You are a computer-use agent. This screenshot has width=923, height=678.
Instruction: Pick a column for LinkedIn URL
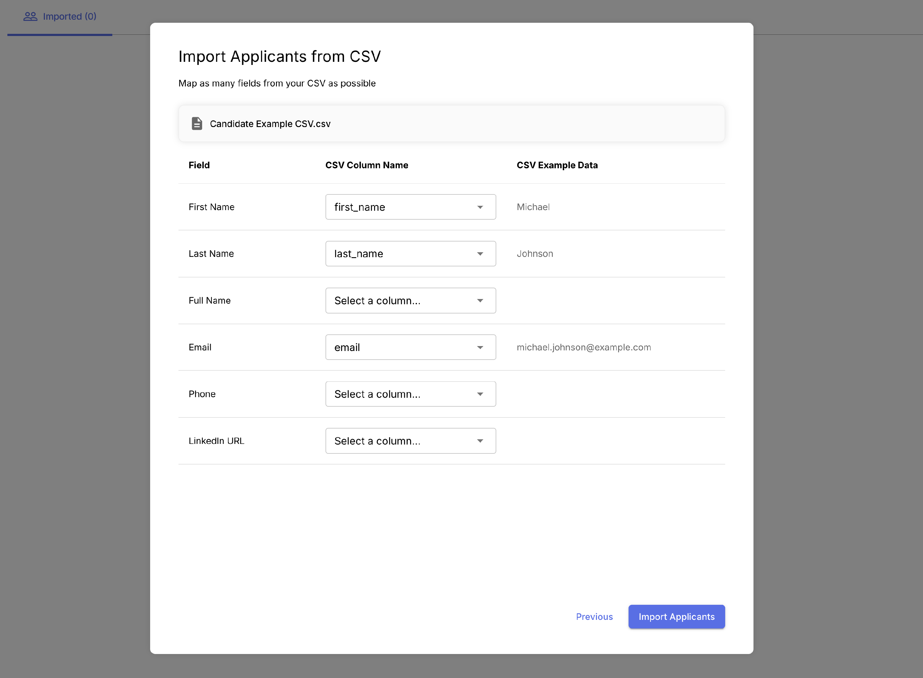[x=410, y=441]
